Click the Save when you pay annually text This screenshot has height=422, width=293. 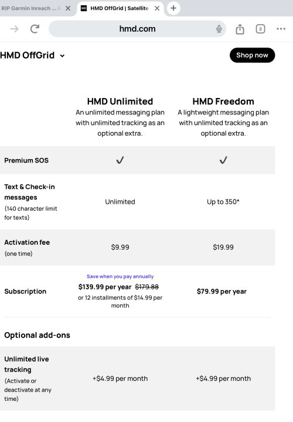click(x=120, y=276)
